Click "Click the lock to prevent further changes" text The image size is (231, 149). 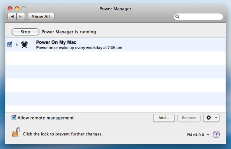[x=63, y=134]
